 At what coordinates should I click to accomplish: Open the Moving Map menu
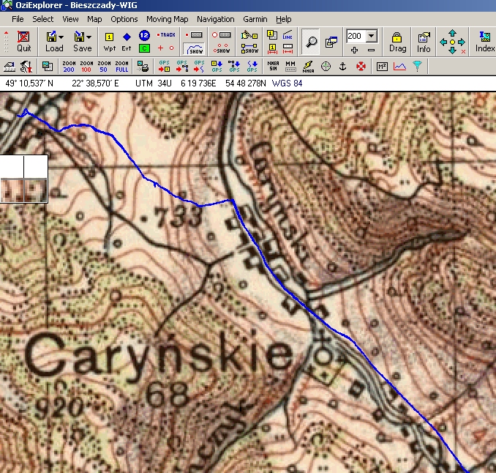166,19
